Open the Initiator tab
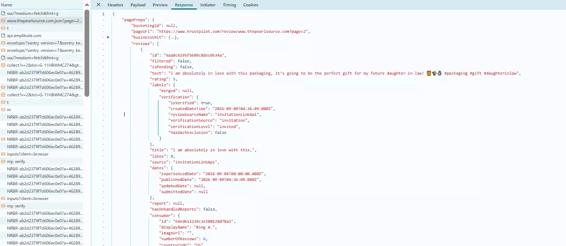Screen dimensions: 566x246 [x=208, y=5]
